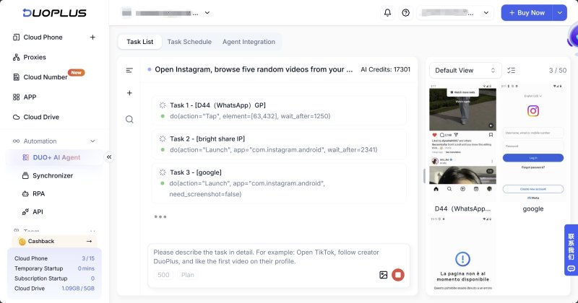578x303 pixels.
Task: Open Proxies section
Action: [35, 57]
